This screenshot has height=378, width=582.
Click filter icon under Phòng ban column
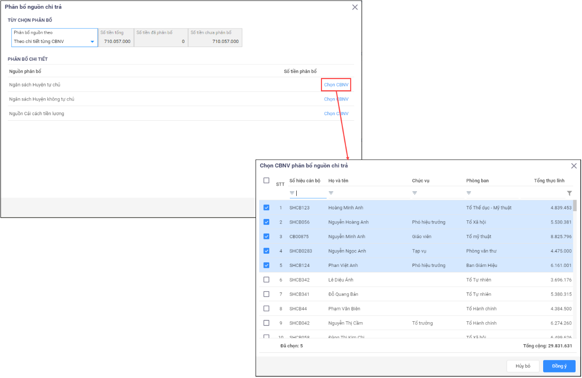coord(469,193)
